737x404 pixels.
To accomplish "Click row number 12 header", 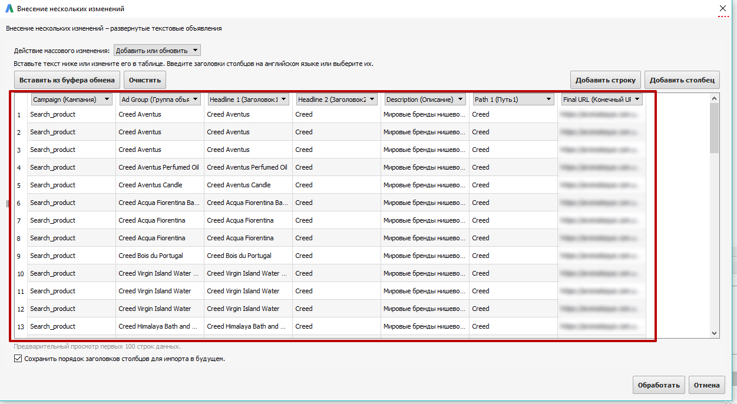I will pyautogui.click(x=19, y=309).
